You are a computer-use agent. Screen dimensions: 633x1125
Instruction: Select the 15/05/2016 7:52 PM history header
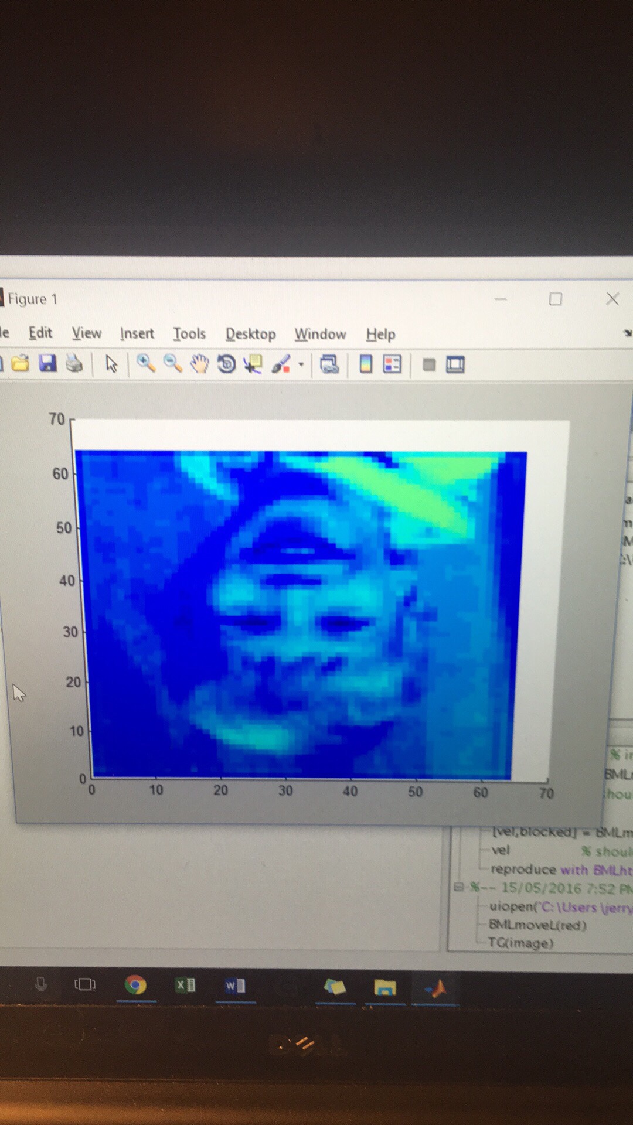(551, 888)
